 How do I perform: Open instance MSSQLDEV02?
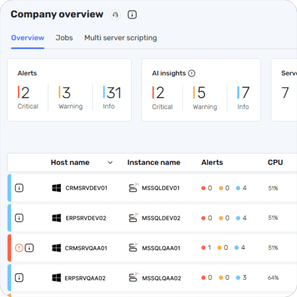pos(161,218)
